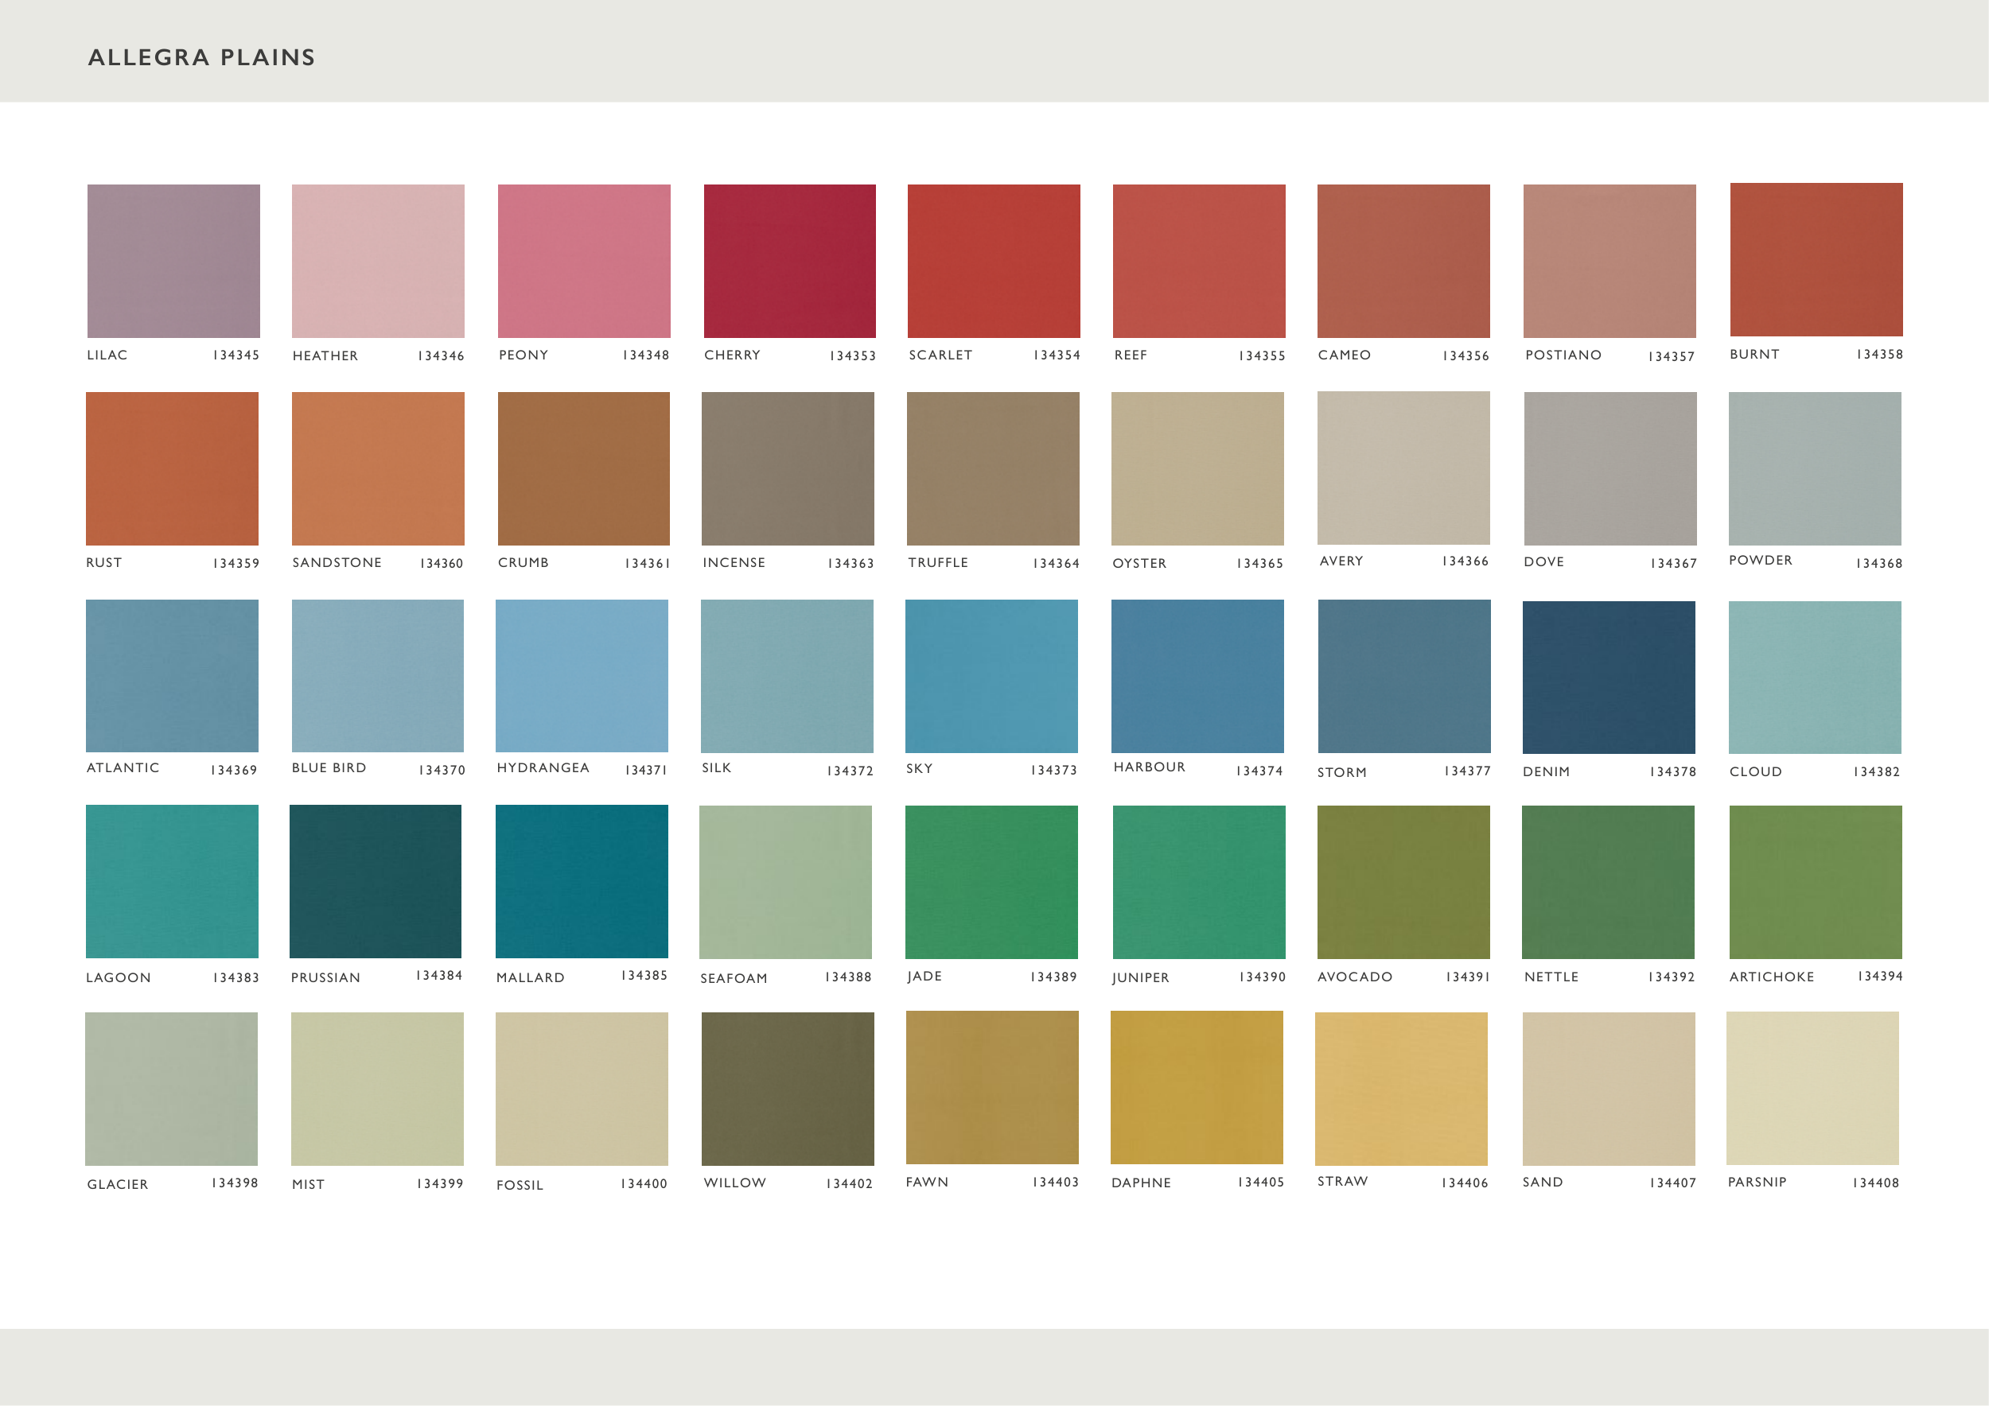Screen dimensions: 1989x1406
Task: Click the Allegra Plains heading
Action: click(202, 57)
